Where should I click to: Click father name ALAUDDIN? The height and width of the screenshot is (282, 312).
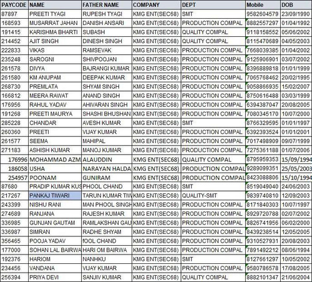[107, 160]
